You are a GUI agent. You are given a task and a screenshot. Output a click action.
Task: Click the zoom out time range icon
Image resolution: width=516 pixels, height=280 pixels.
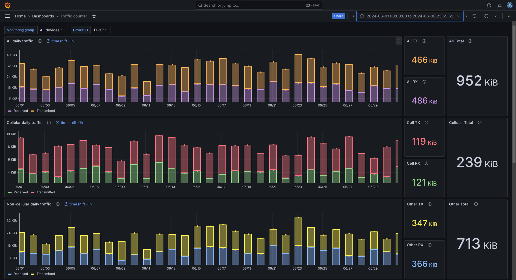(x=475, y=16)
